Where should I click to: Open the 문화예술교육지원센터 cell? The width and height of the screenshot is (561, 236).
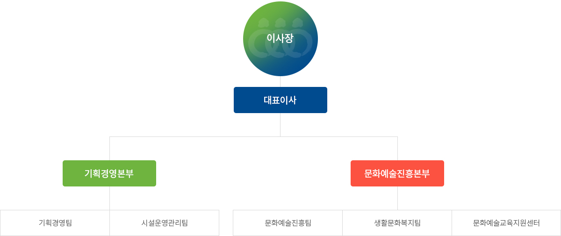click(506, 223)
